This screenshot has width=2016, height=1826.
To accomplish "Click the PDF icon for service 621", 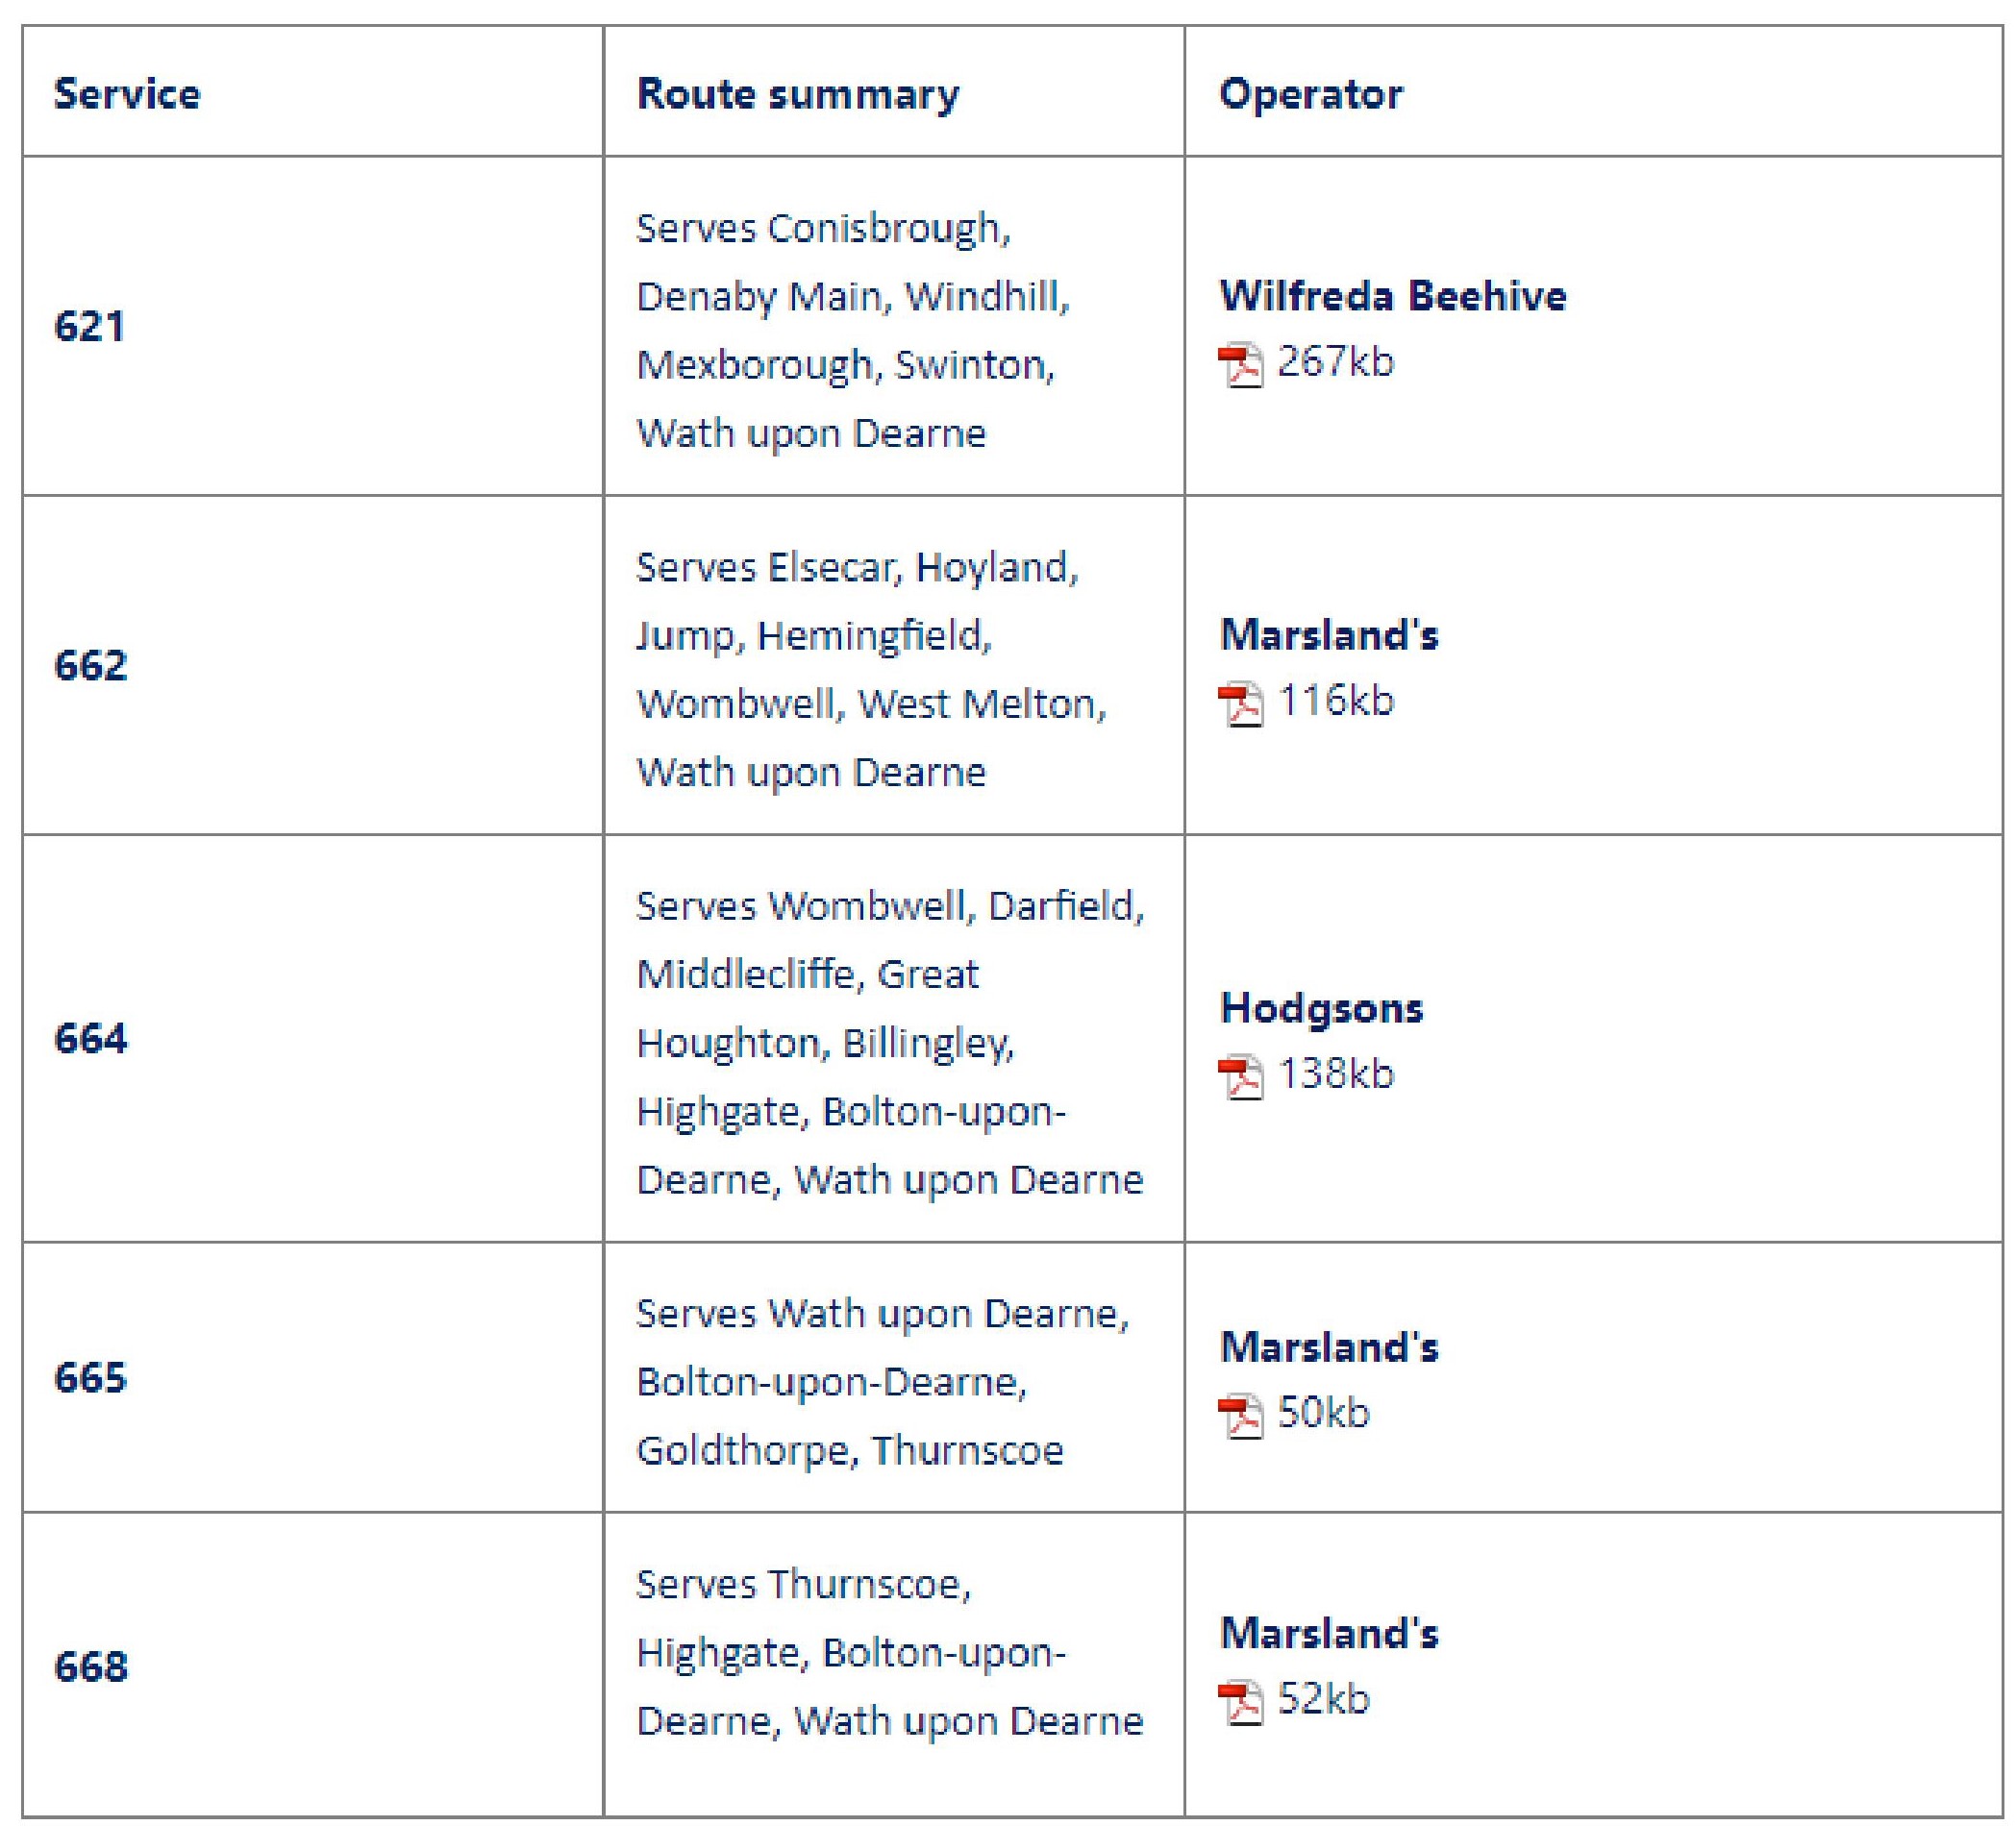I will 1240,364.
